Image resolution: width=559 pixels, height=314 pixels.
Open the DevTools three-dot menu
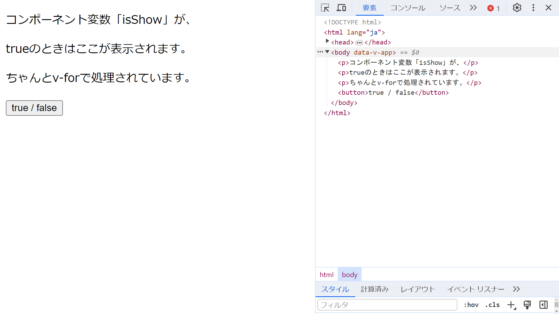point(533,8)
